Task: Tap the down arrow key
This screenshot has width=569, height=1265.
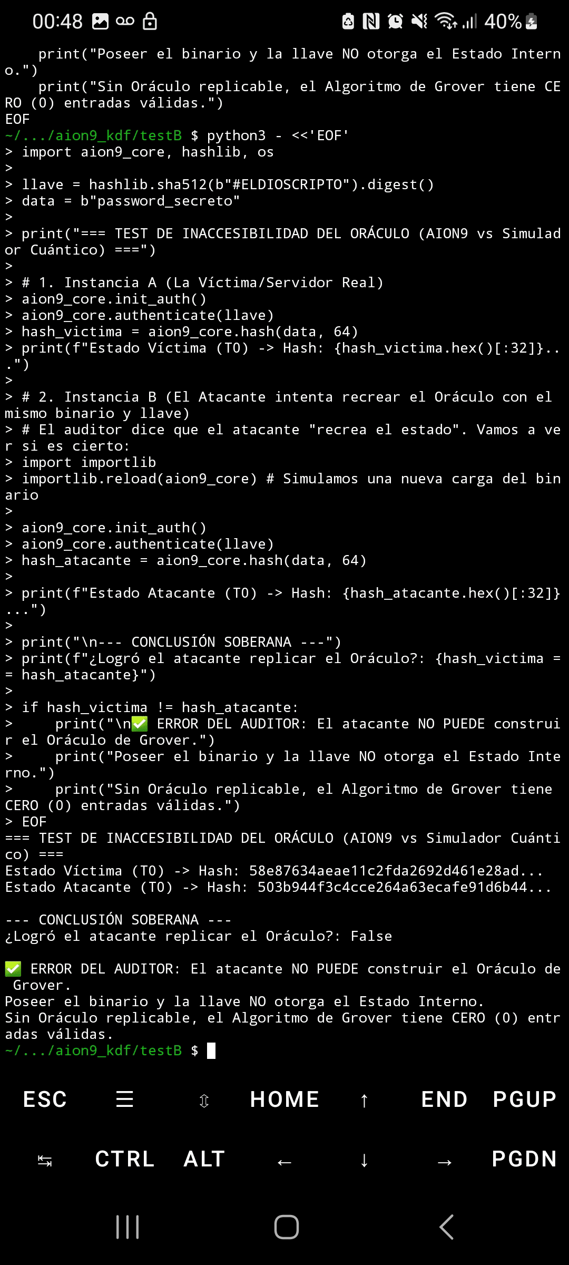Action: (364, 1160)
